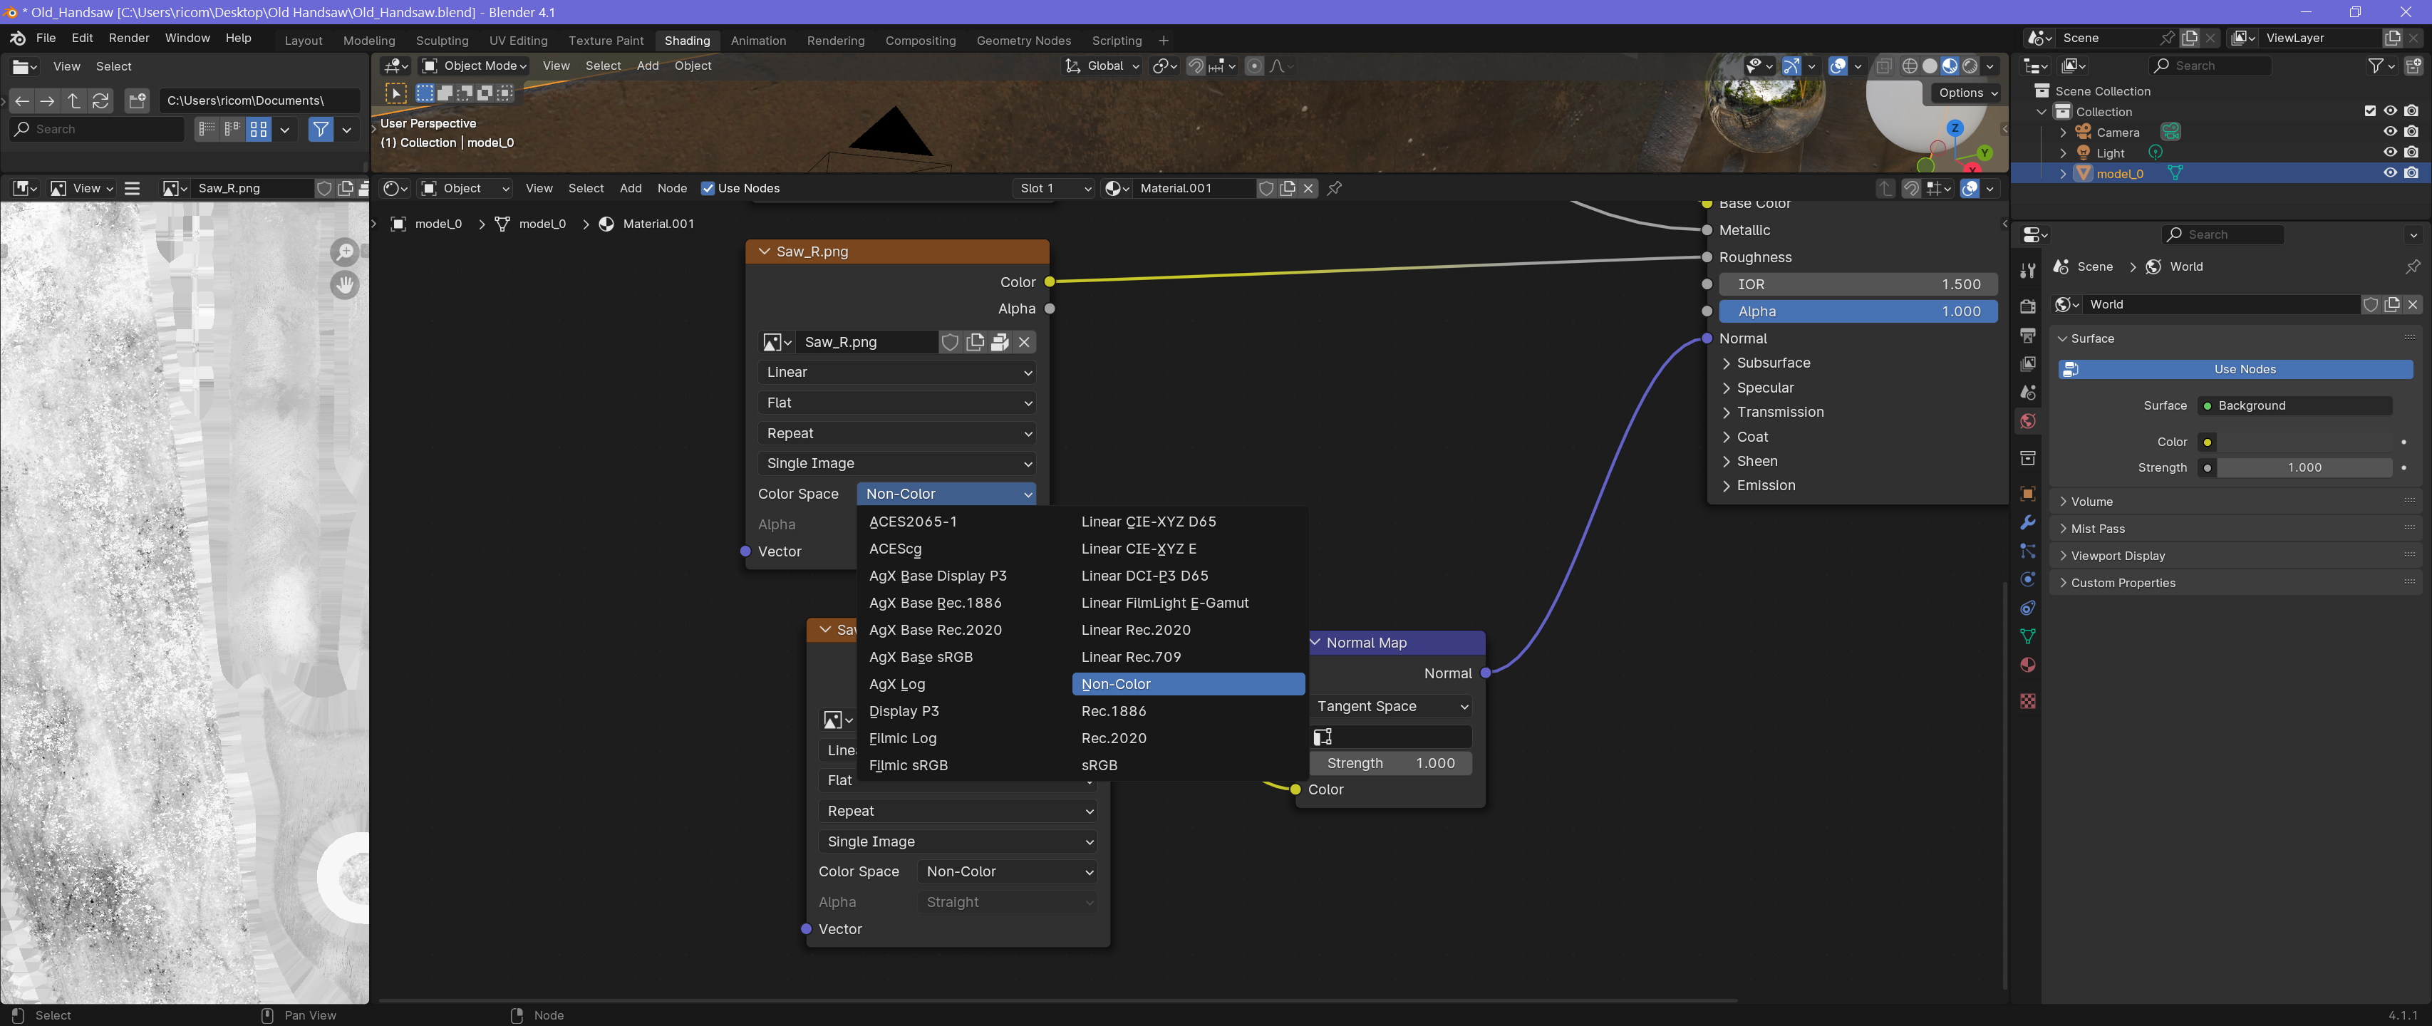Switch viewport to wireframe shading

[x=1909, y=66]
